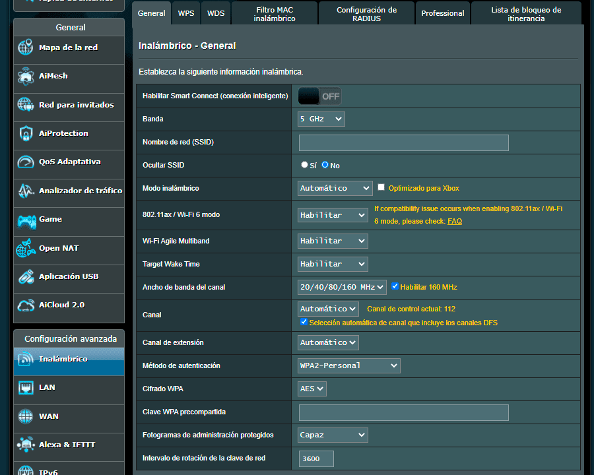This screenshot has width=594, height=475.
Task: Open Lista de bloqueo de itinerancia tab
Action: [526, 14]
